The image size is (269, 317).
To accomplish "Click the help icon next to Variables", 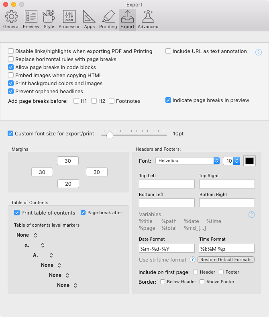I will [x=252, y=215].
